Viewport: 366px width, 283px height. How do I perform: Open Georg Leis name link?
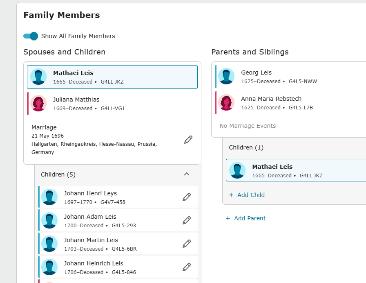point(256,72)
